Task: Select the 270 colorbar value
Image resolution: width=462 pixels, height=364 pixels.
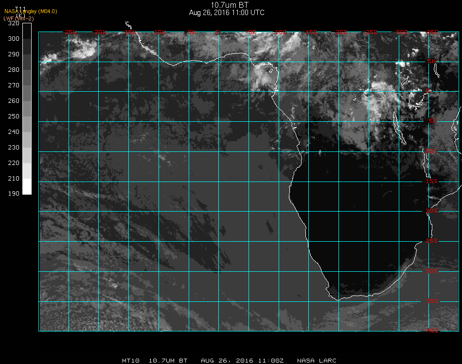Action: 14,85
